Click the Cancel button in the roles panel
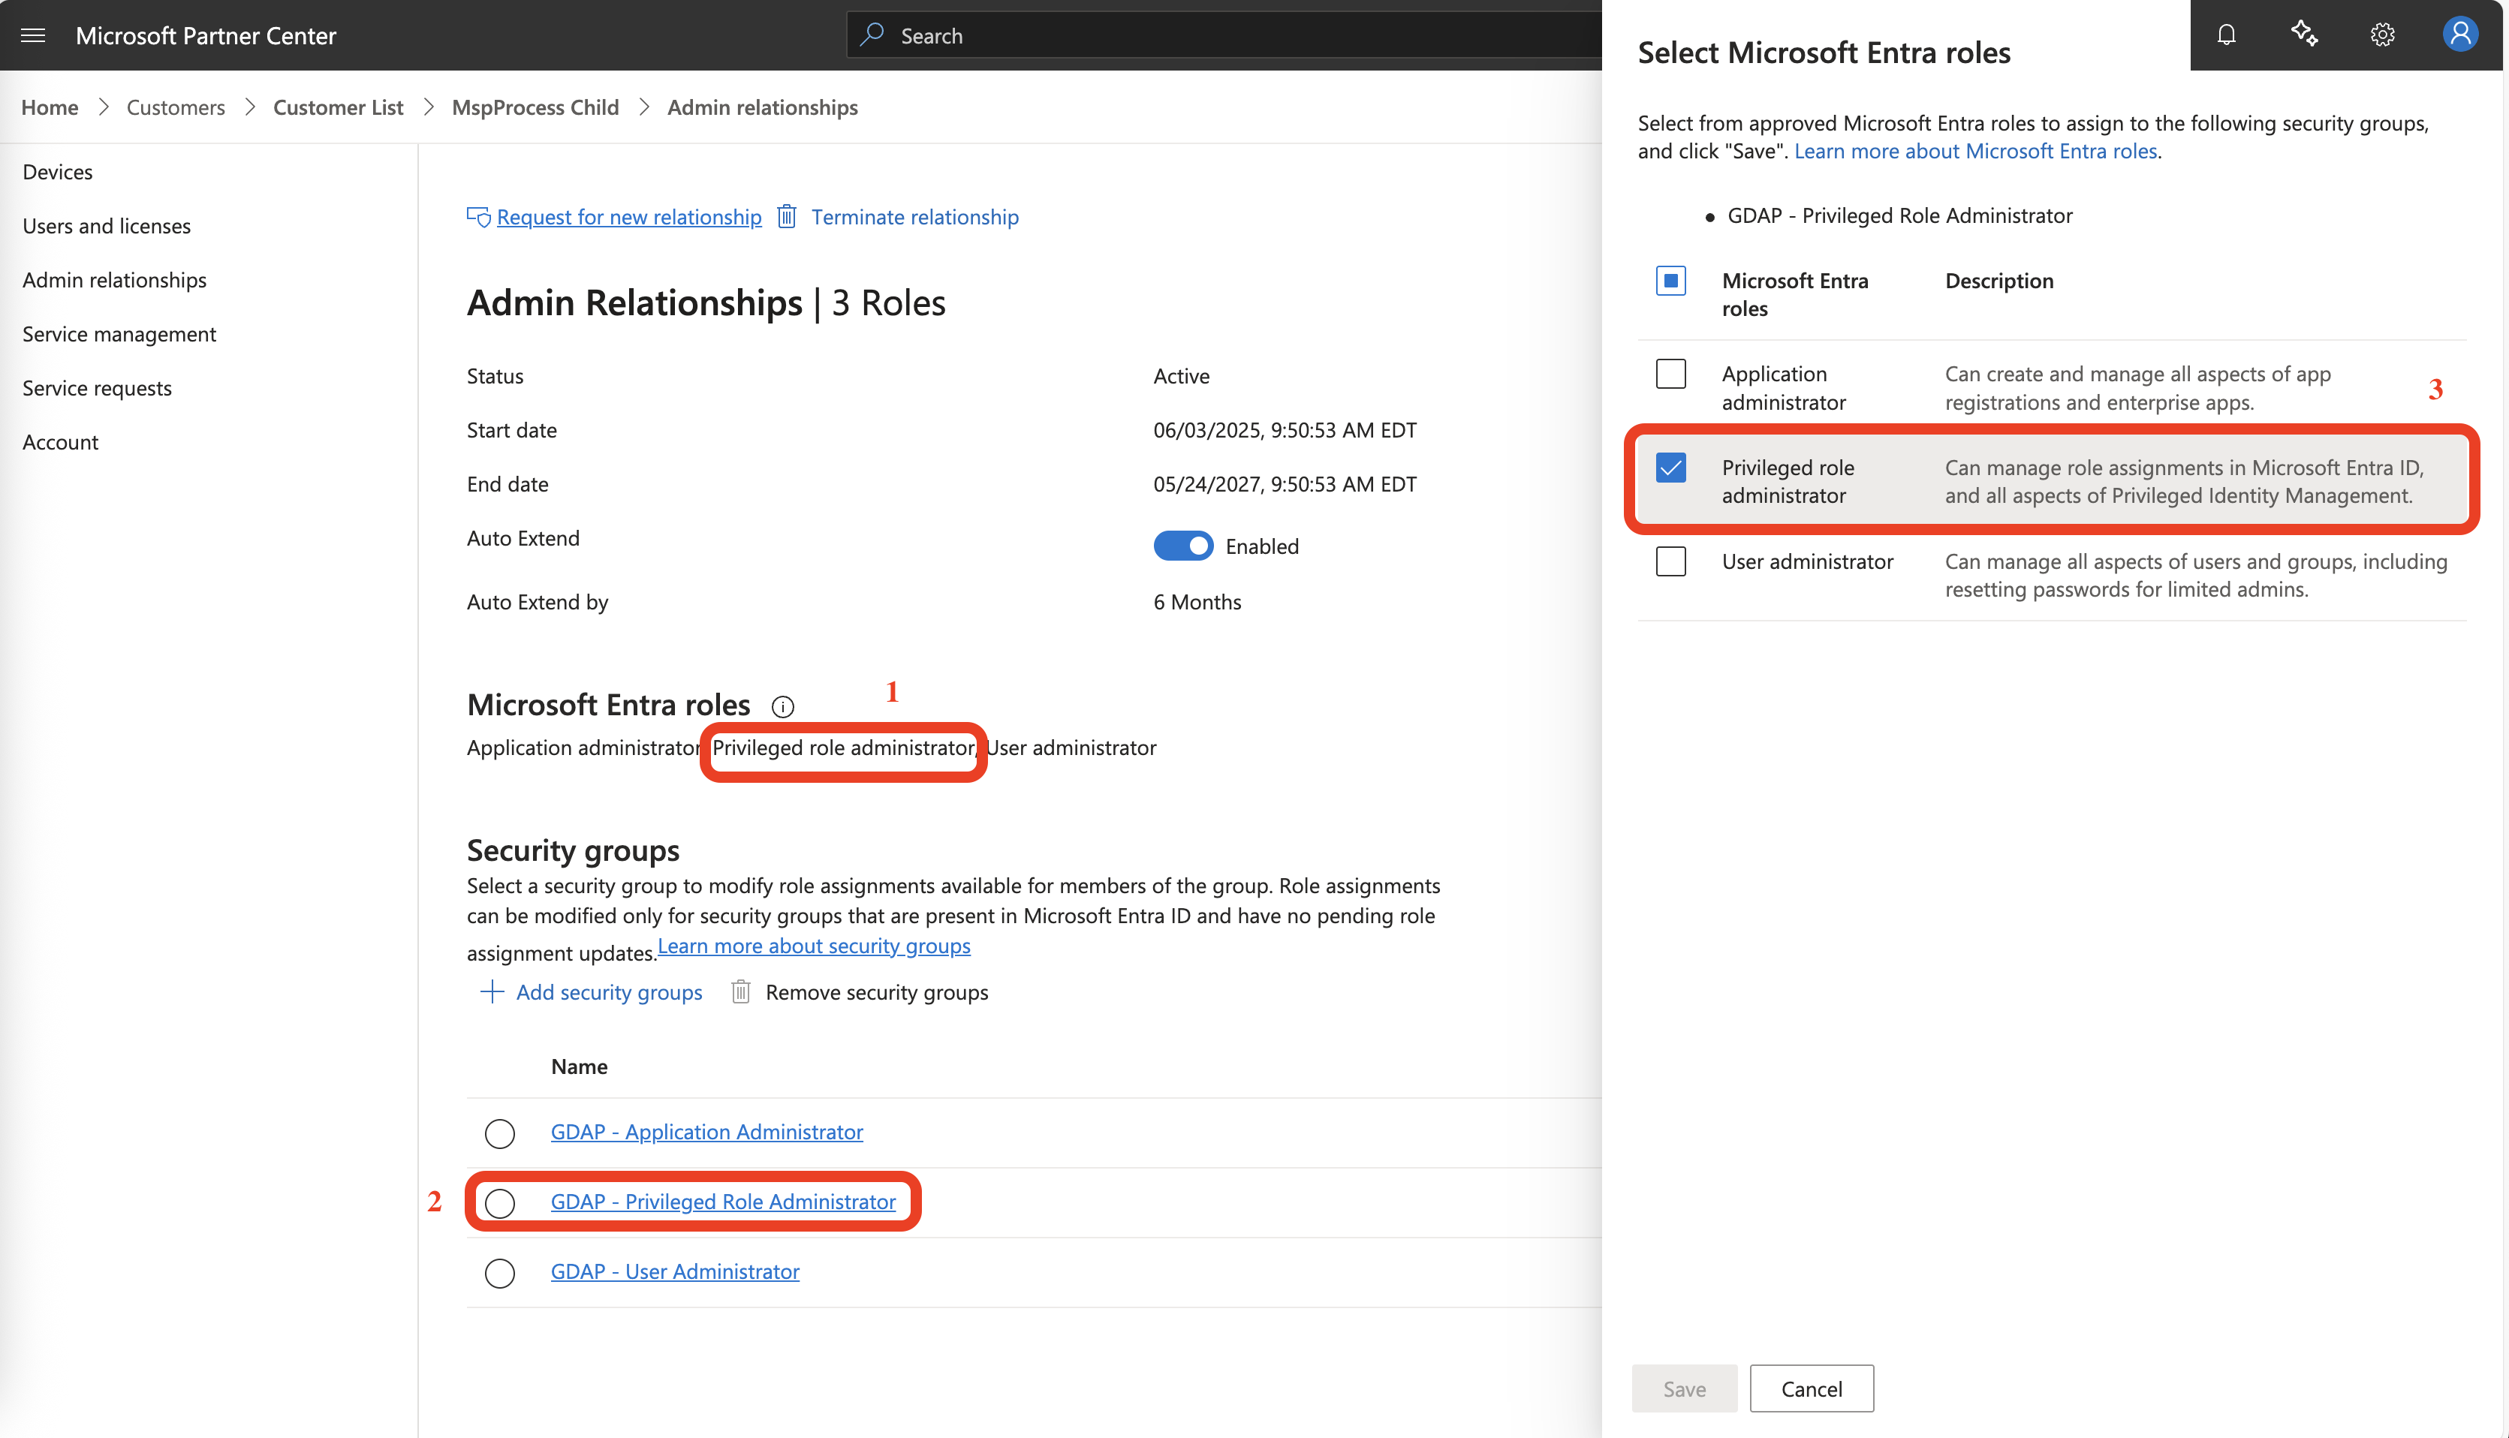 click(1812, 1388)
